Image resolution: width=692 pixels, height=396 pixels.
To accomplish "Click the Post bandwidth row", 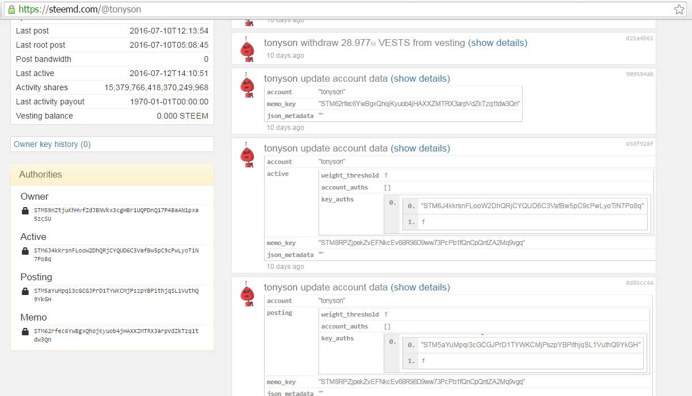I will pyautogui.click(x=112, y=59).
